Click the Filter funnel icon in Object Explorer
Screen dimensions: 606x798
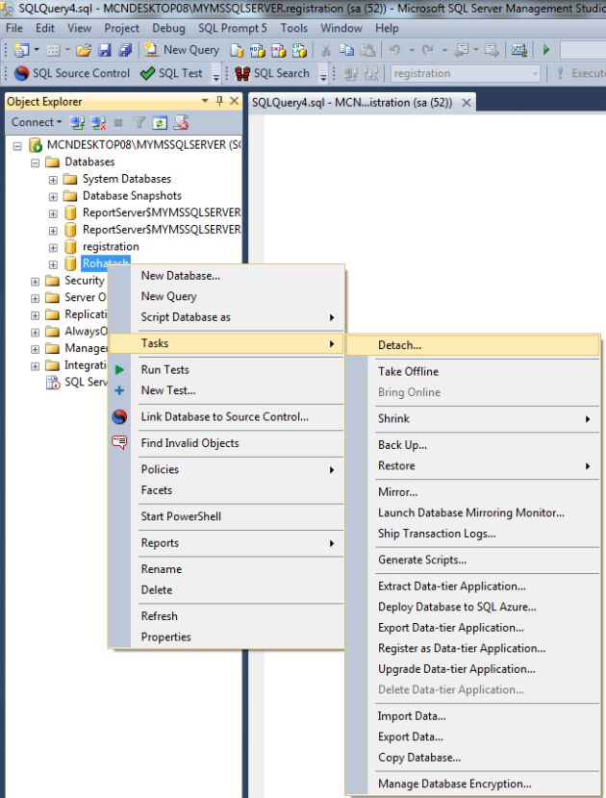[139, 123]
